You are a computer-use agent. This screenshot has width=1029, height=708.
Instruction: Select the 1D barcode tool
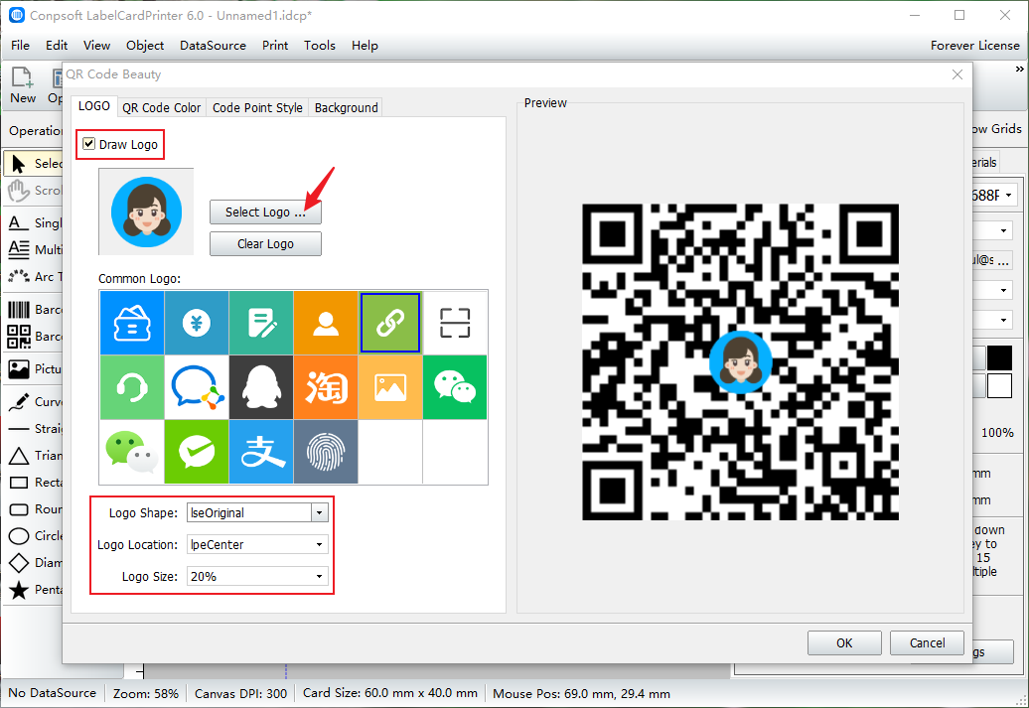34,310
